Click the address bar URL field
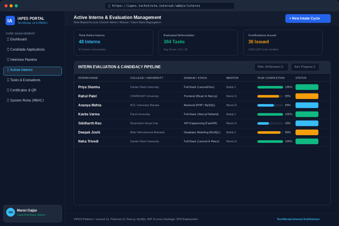Viewport: 339px width, 226px height. (x=169, y=6)
